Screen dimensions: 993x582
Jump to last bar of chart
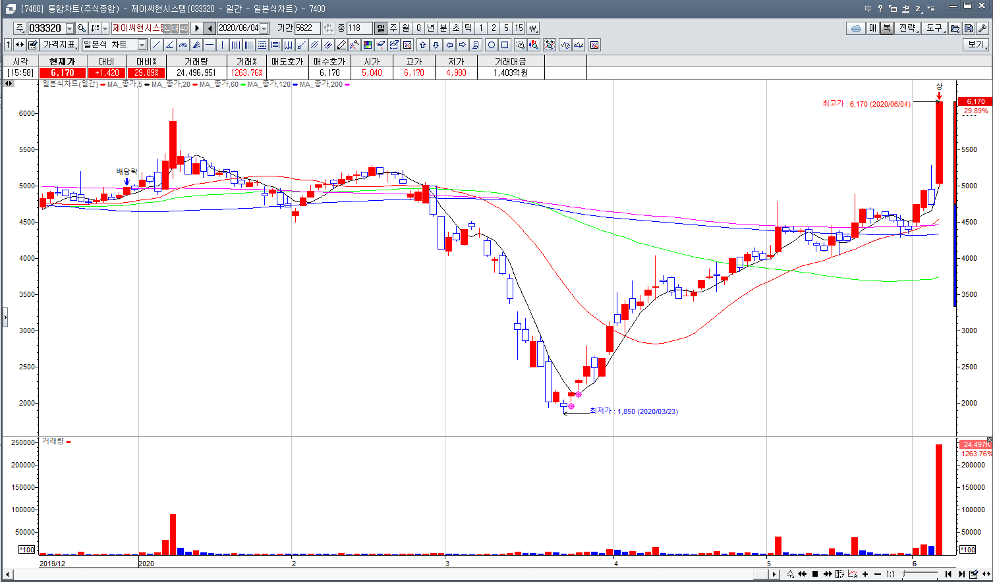961,574
